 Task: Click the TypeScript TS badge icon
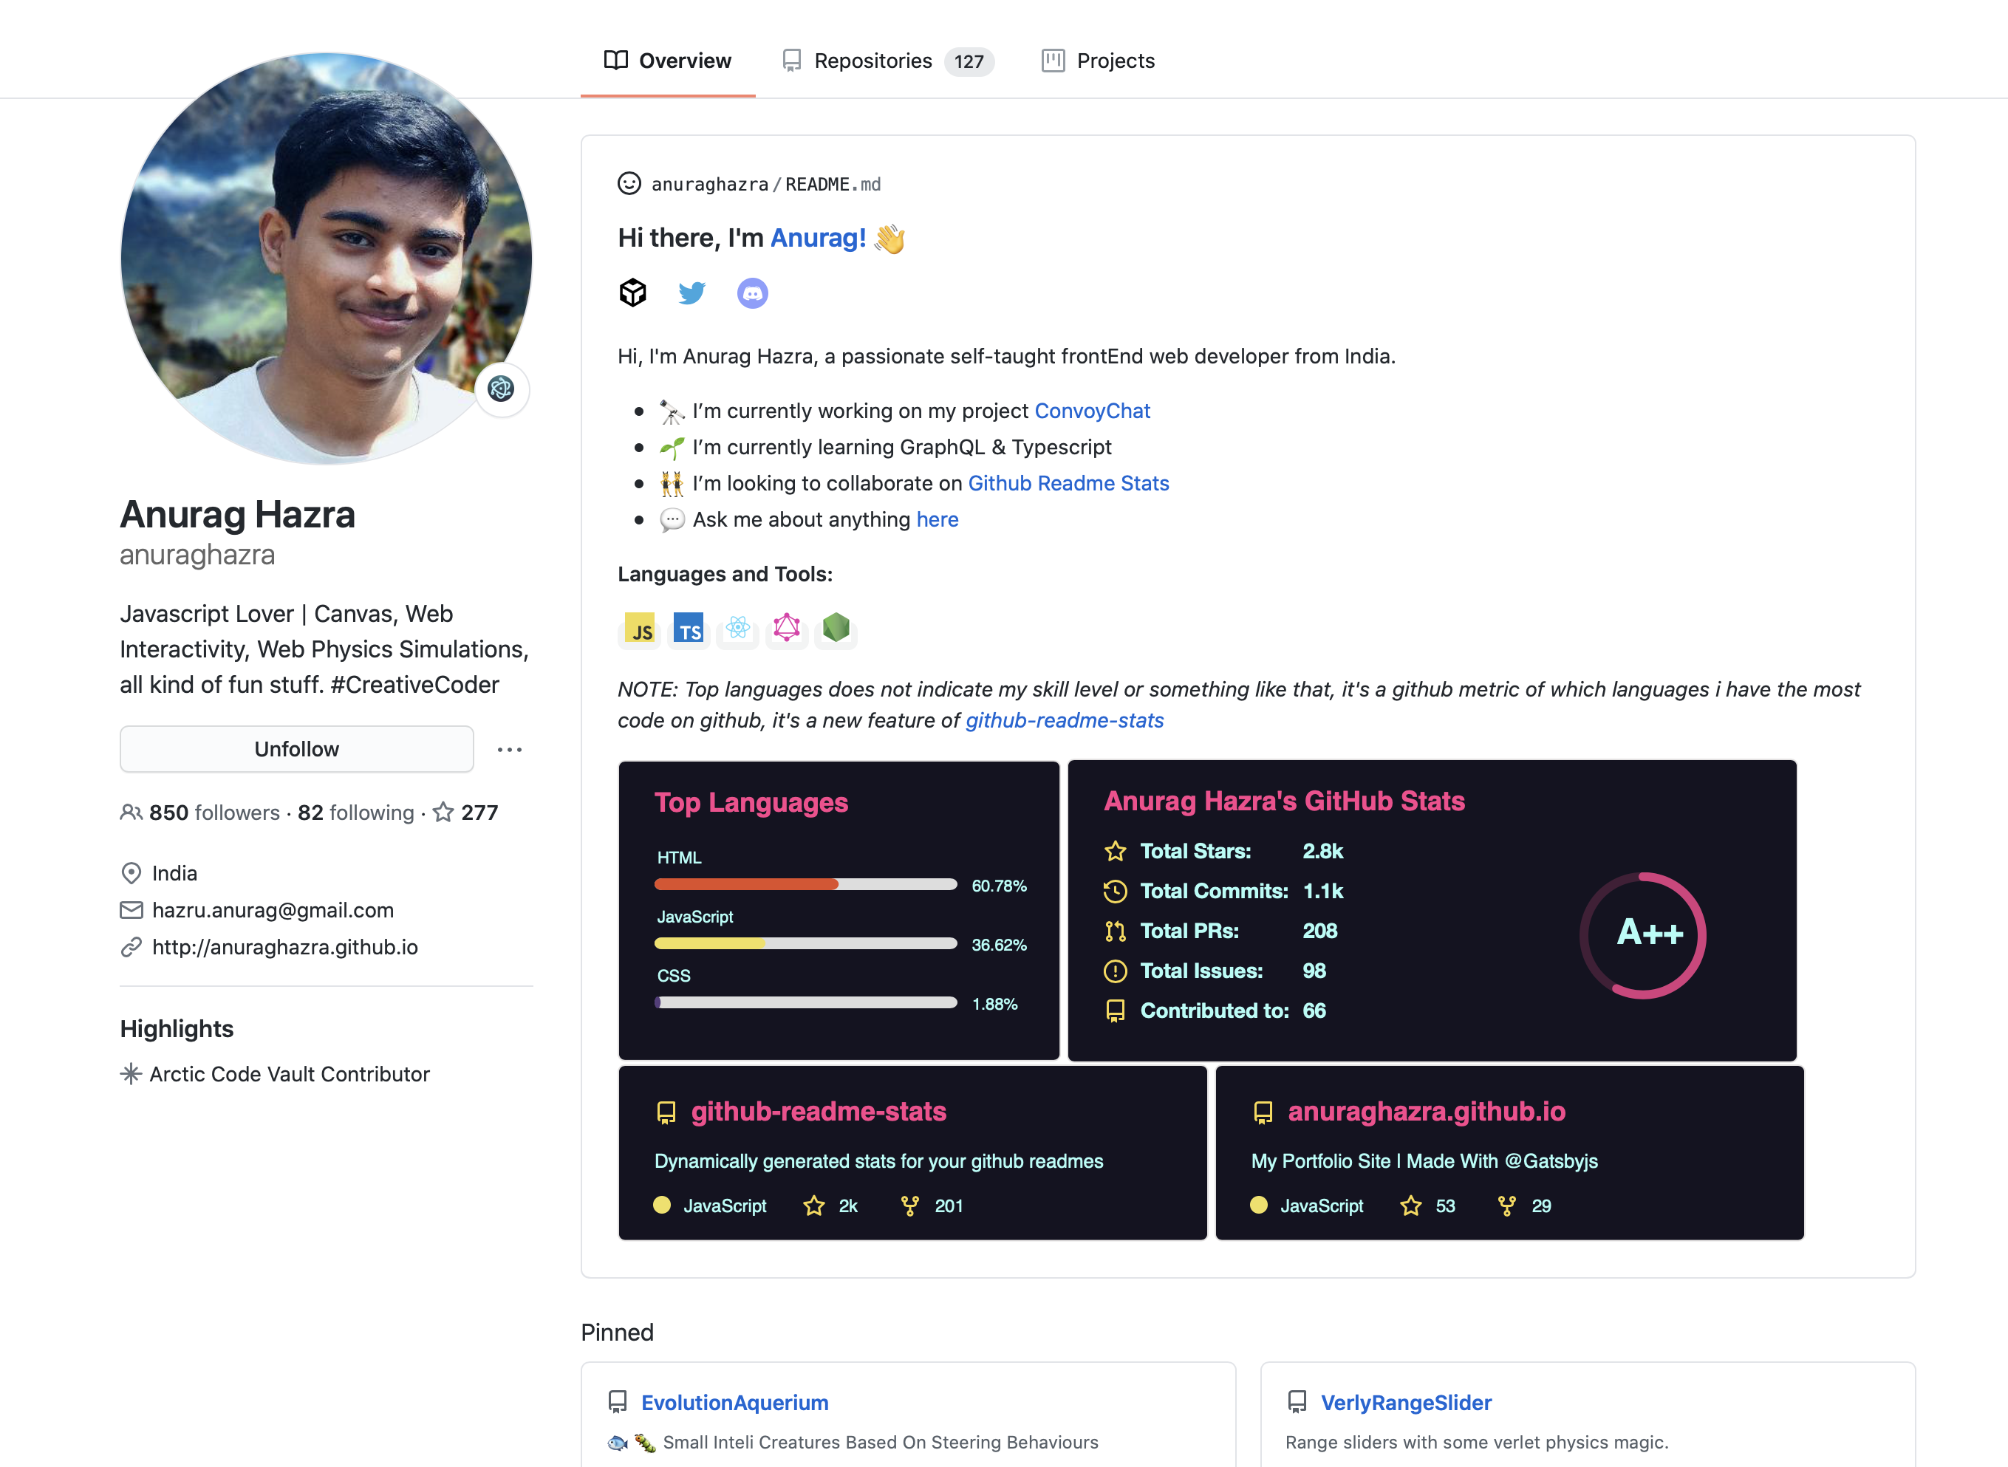[689, 629]
